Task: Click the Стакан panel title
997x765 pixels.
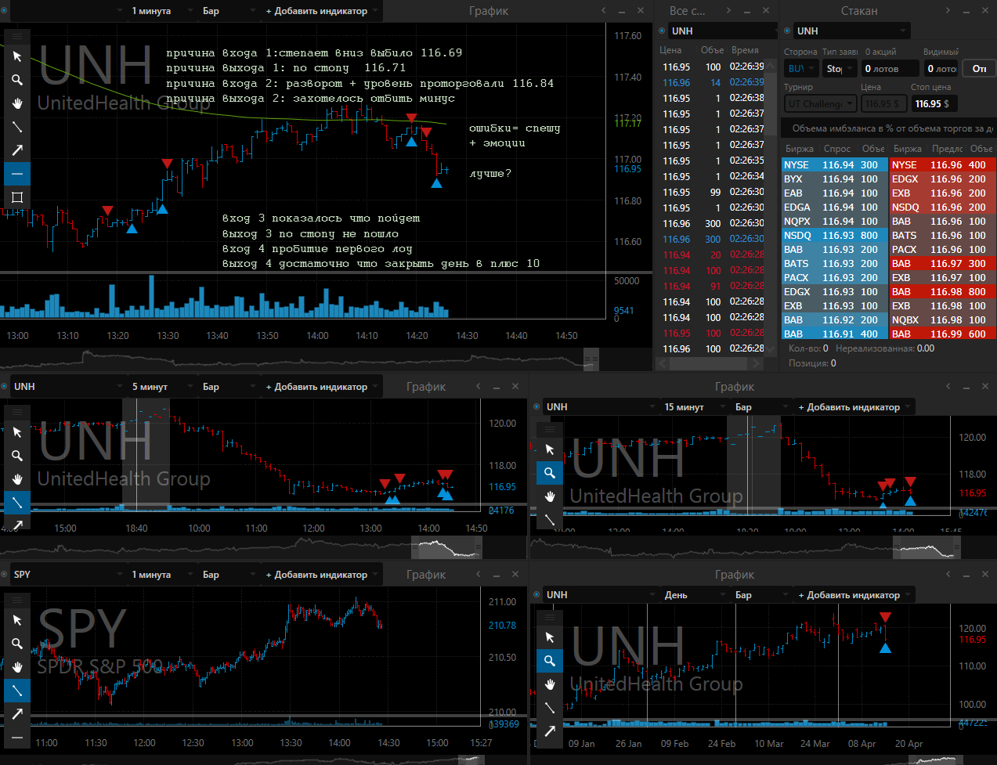Action: 859,11
